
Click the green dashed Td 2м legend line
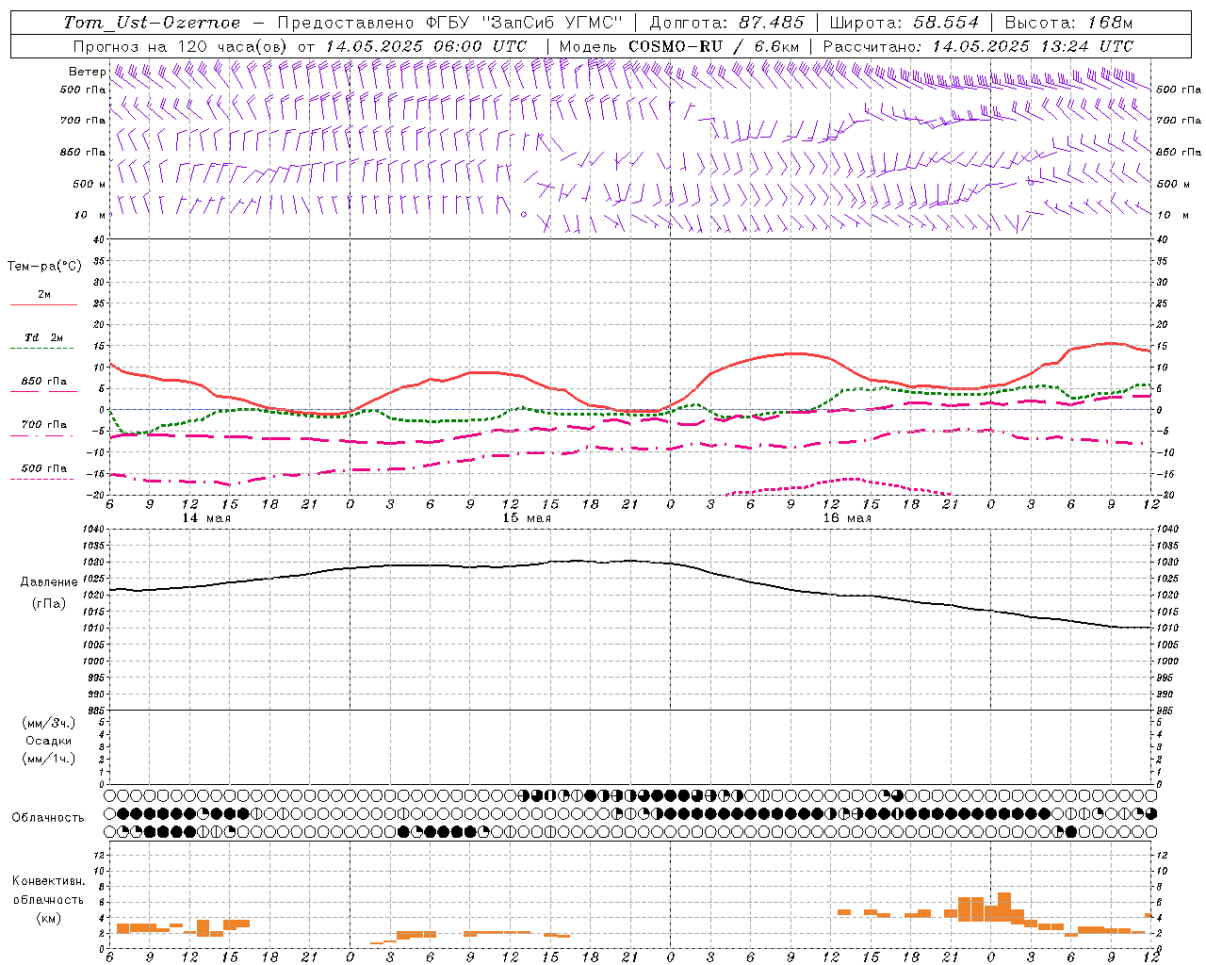point(41,349)
